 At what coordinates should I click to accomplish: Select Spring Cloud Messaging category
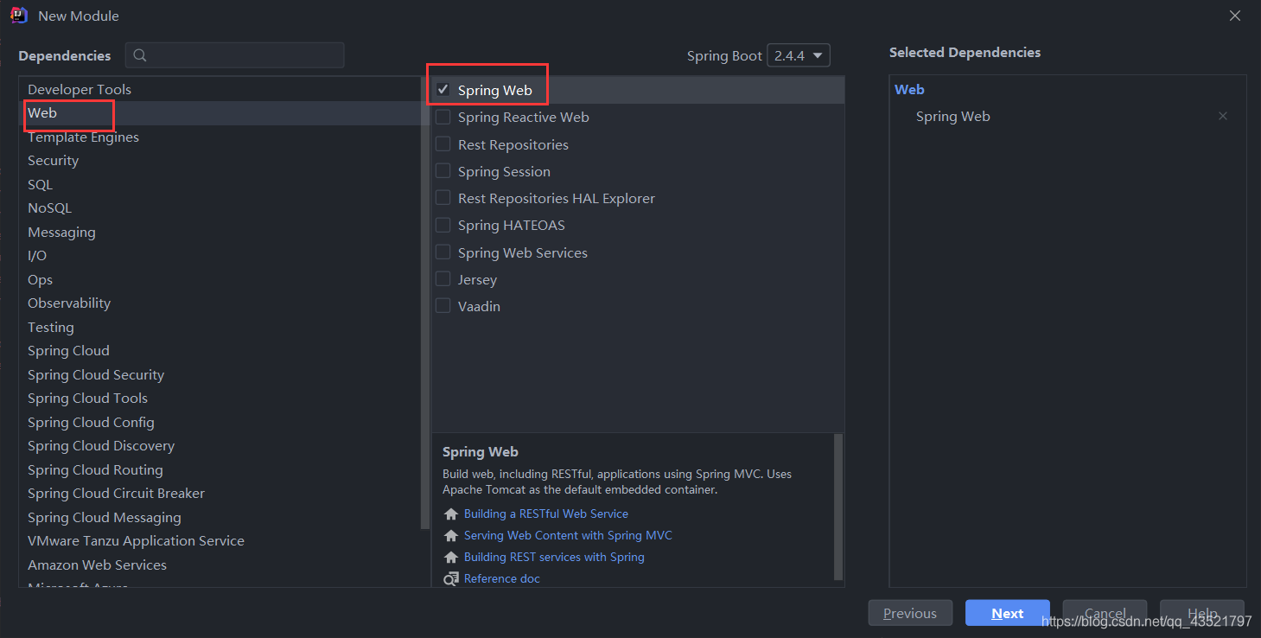point(220,518)
